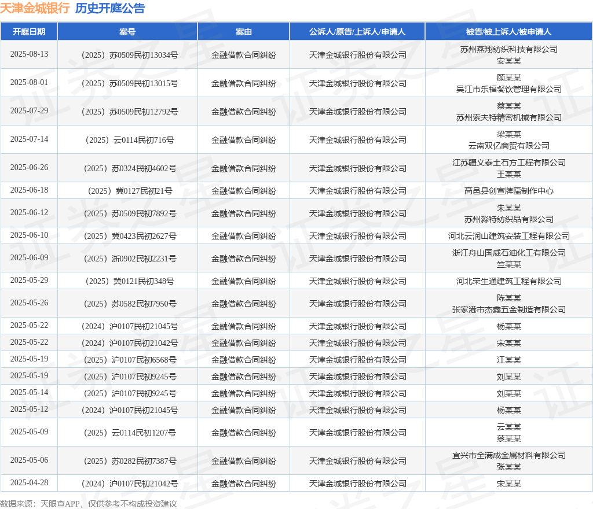Click defendant 江苏疆义泰土石方工程有限公司

click(x=508, y=163)
